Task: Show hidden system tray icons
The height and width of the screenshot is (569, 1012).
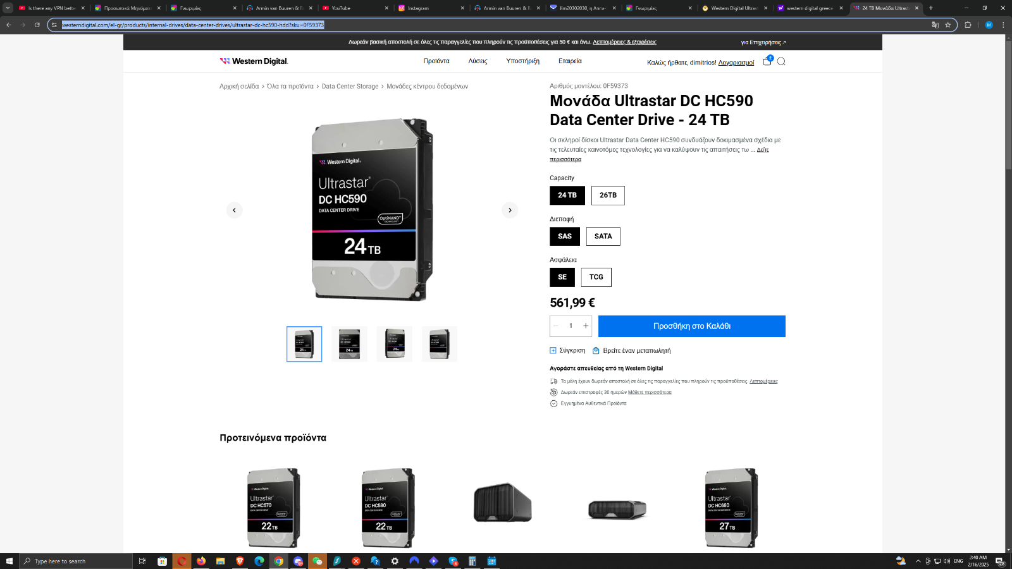Action: (918, 561)
